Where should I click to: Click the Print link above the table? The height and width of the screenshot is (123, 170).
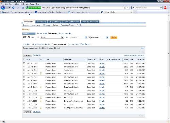point(142,48)
